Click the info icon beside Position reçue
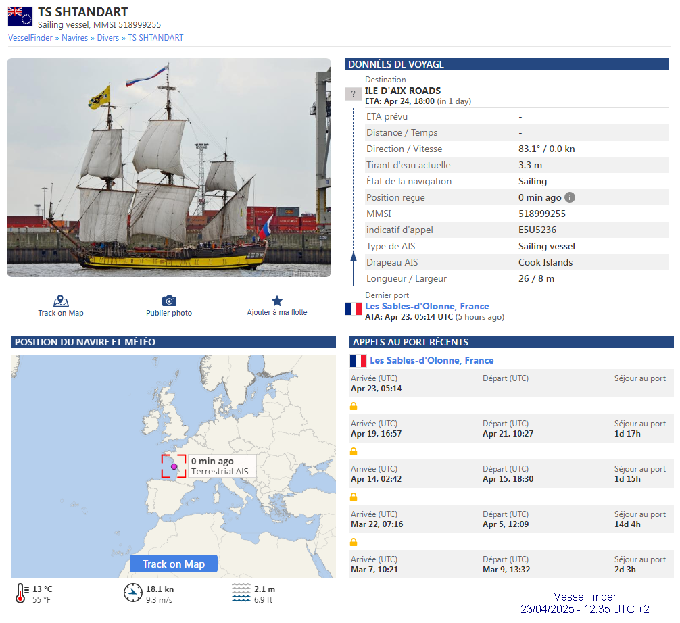 (570, 197)
